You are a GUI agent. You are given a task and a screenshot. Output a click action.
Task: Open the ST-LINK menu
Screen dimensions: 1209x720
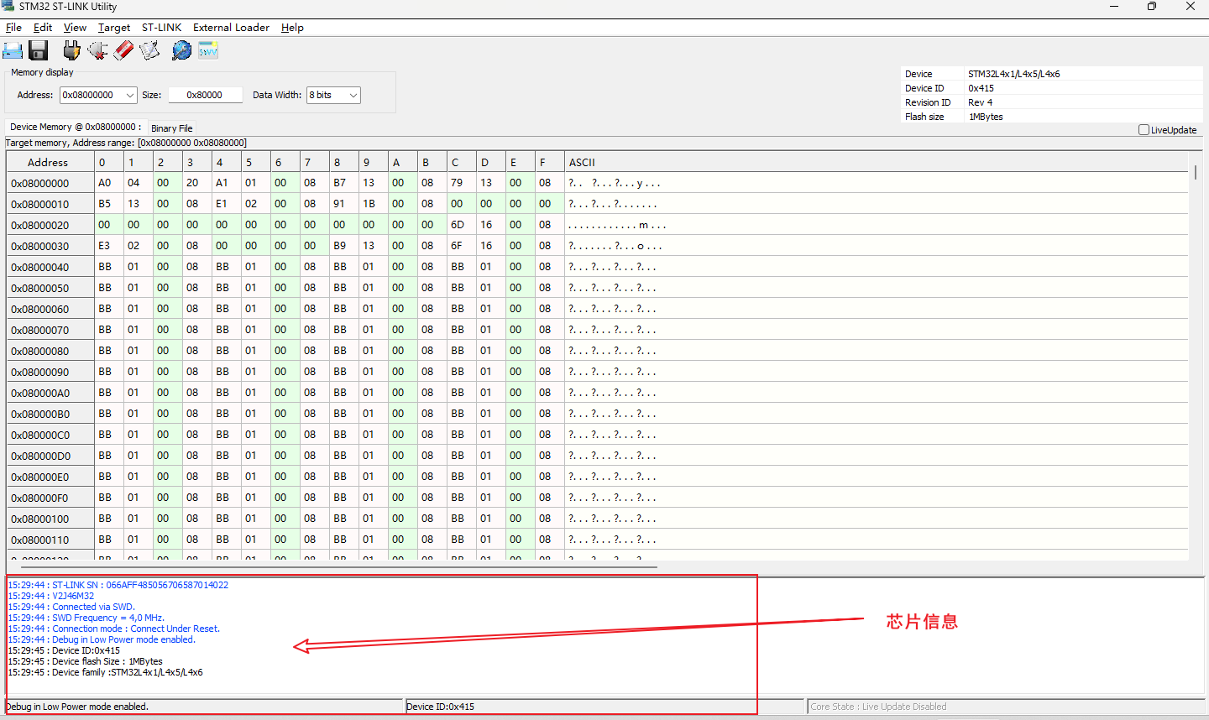(161, 28)
